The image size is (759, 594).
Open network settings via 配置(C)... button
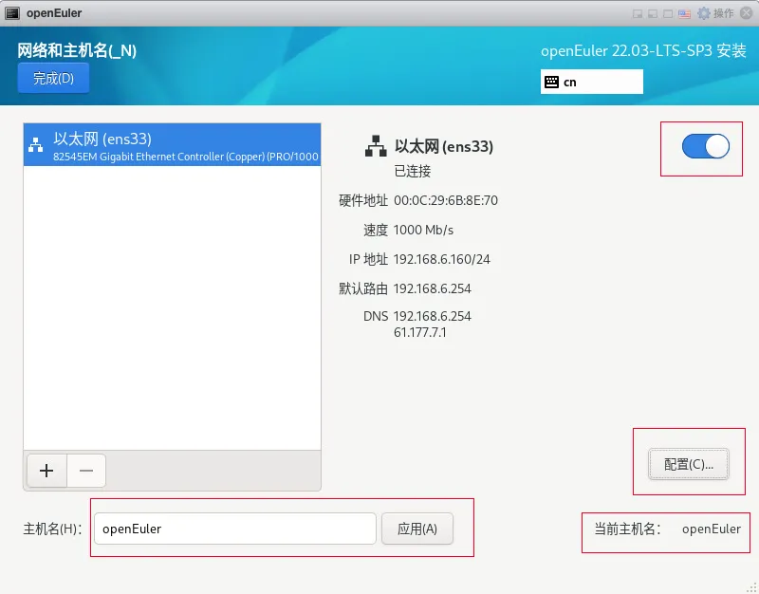[x=688, y=464]
